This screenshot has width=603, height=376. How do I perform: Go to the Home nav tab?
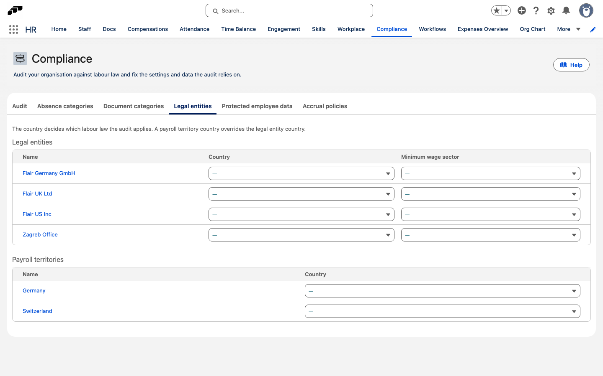tap(59, 29)
